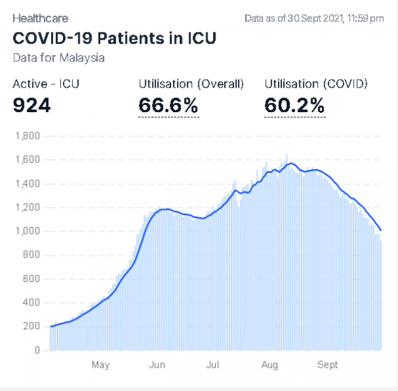Click the May label on the x-axis
Viewport: 398px width, 391px height.
tap(101, 365)
